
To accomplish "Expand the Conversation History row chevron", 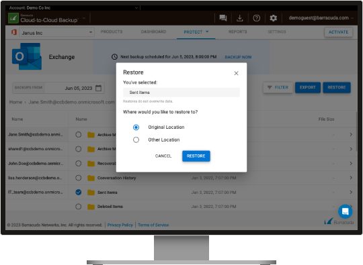I will tap(351, 178).
